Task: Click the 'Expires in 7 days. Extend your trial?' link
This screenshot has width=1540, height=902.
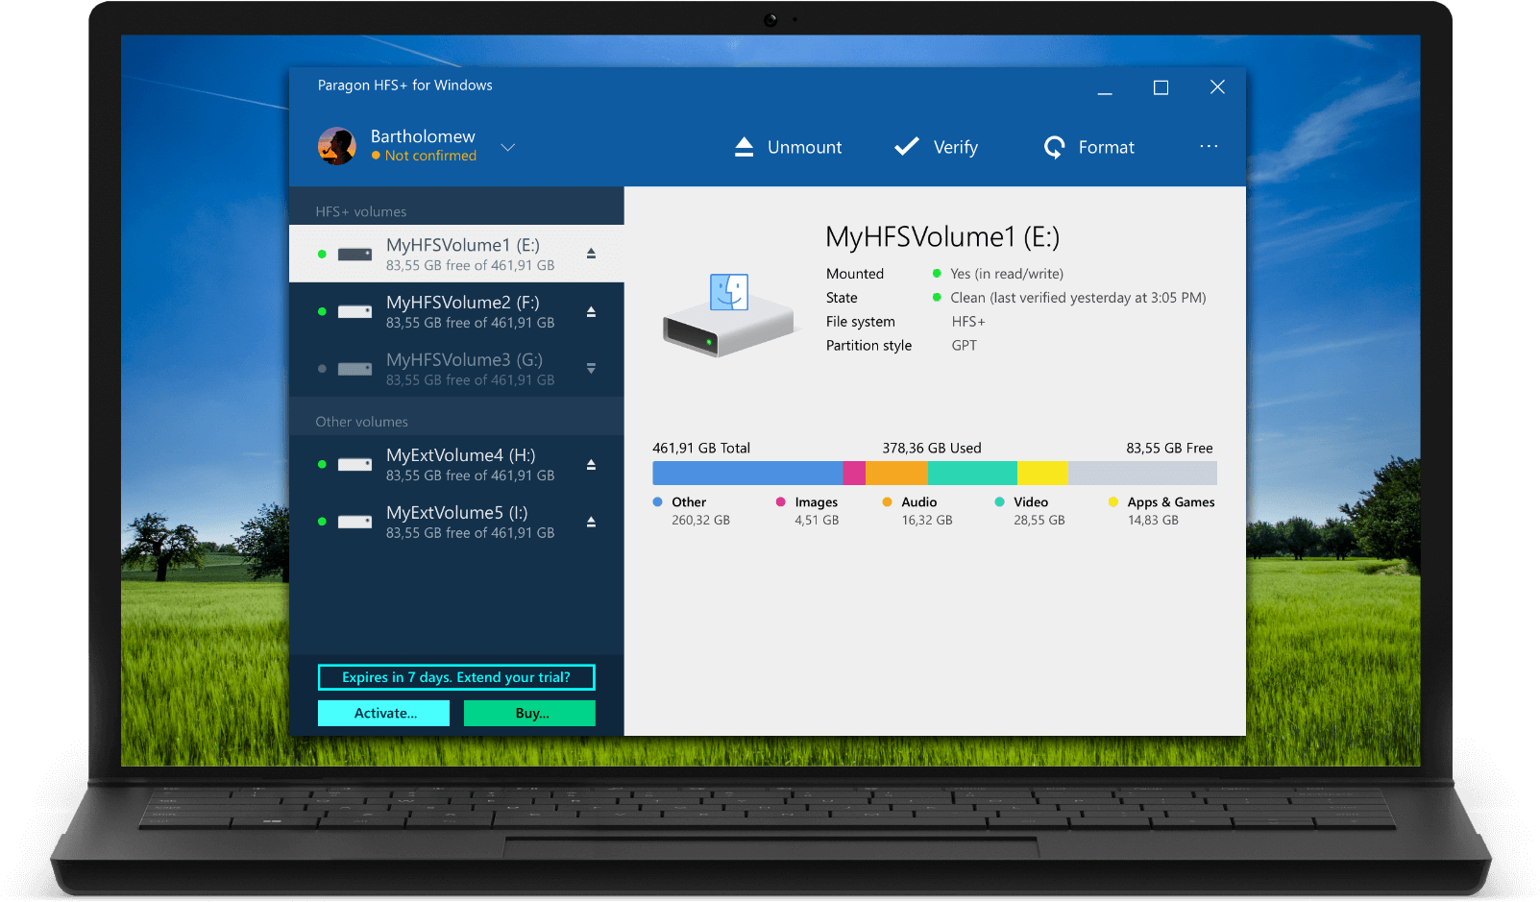Action: [x=456, y=677]
